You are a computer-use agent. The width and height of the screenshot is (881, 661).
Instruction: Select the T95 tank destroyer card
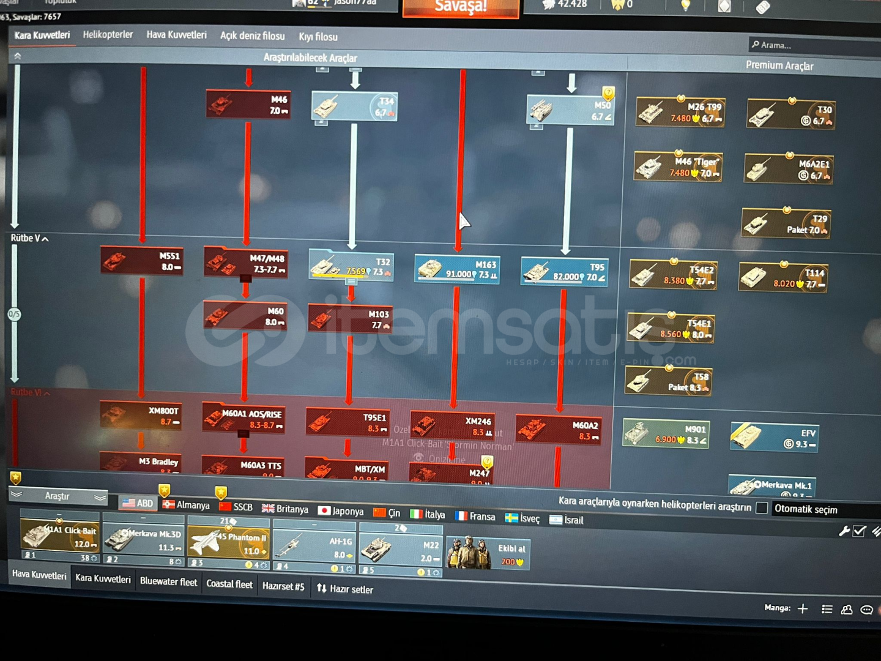[x=564, y=272]
